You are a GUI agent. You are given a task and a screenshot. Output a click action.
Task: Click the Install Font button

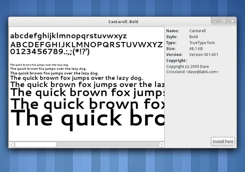tap(223, 142)
